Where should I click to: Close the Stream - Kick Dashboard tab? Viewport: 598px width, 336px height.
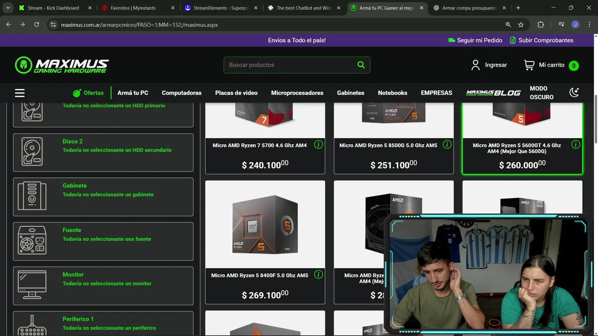pyautogui.click(x=90, y=8)
